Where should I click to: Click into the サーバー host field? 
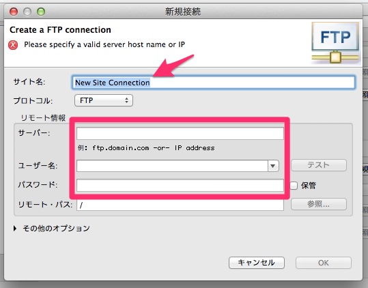180,133
